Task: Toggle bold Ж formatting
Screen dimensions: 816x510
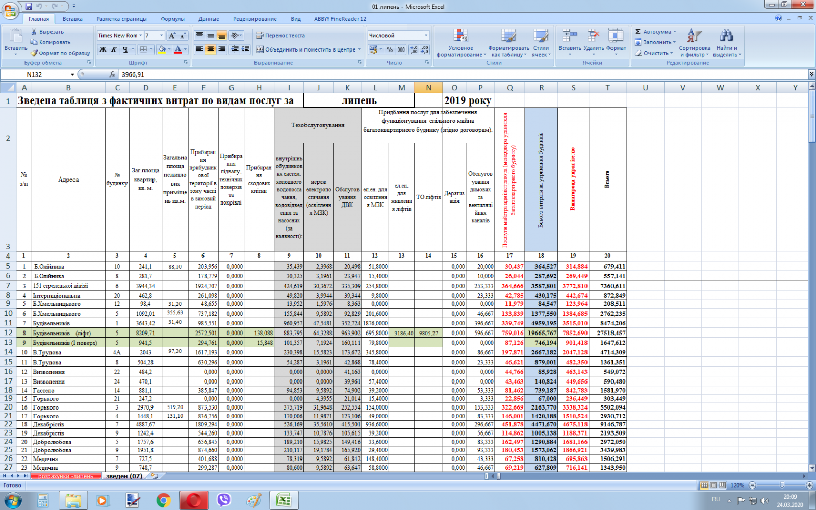Action: (103, 49)
